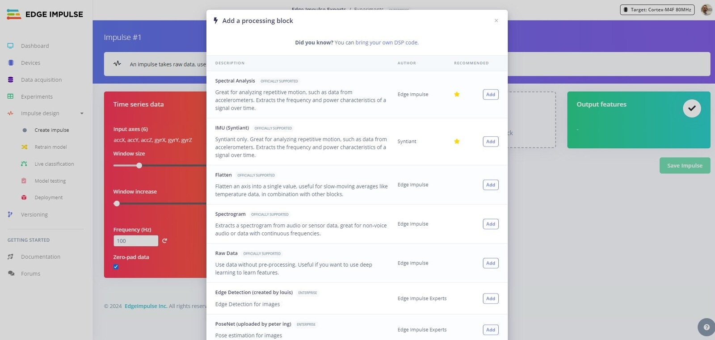Go to Retrain model page
Screen dimensions: 715x340
coord(50,147)
